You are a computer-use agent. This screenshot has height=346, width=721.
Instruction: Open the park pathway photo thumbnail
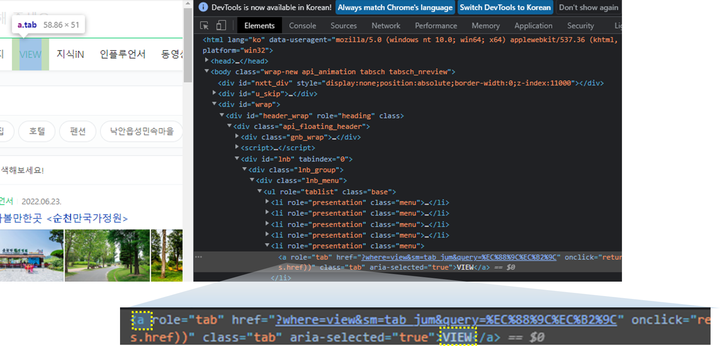pos(107,255)
